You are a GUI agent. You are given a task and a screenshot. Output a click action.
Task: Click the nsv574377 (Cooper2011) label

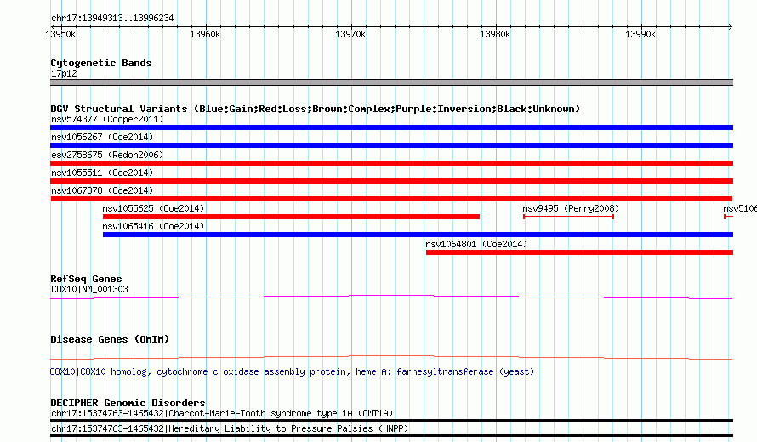(107, 119)
